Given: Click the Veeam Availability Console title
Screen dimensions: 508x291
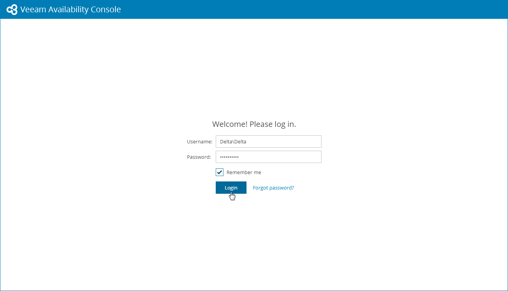Looking at the screenshot, I should (x=70, y=10).
